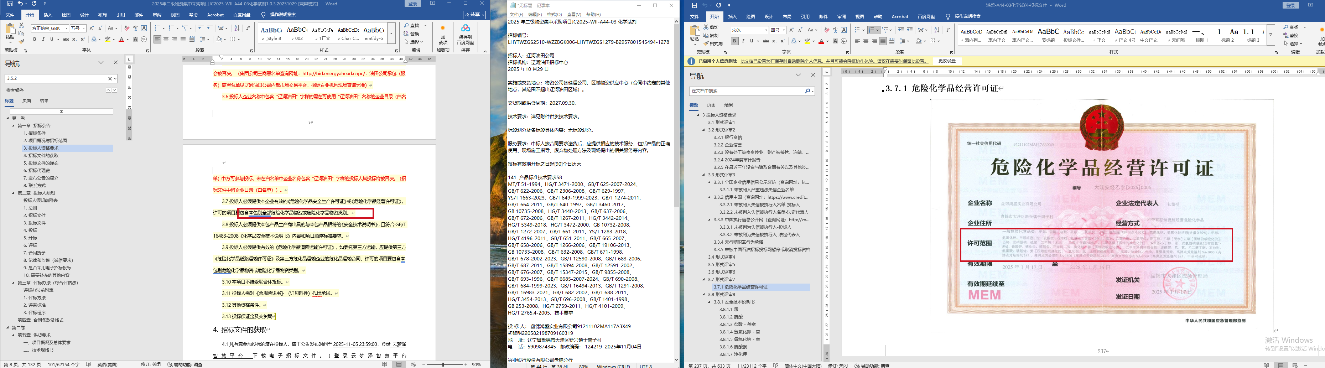Screen dimensions: 1325x368
Task: Open the 文件 tab in right Word window
Action: (x=695, y=16)
